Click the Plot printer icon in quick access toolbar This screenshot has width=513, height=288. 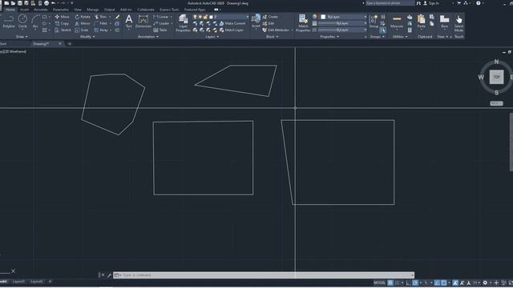46,3
